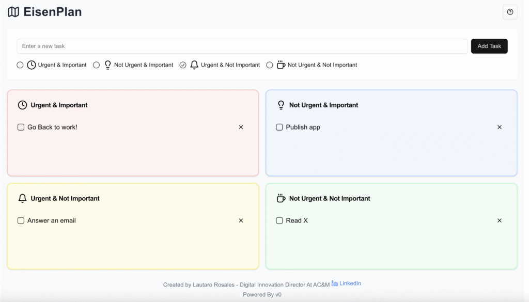Select 'Urgent & Important' radio option
The width and height of the screenshot is (529, 302).
(20, 65)
